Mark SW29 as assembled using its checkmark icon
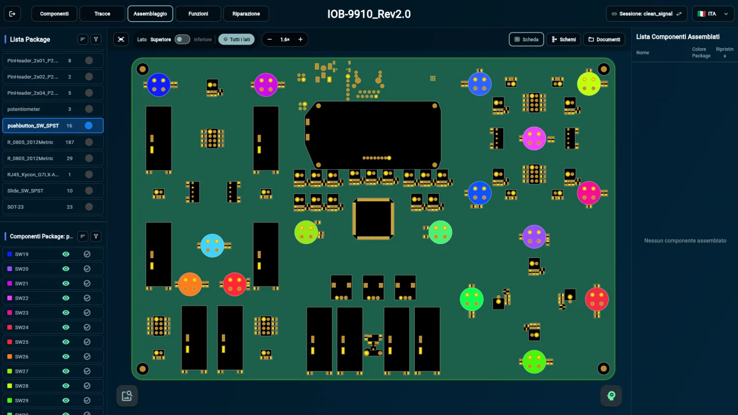The width and height of the screenshot is (738, 415). (87, 400)
